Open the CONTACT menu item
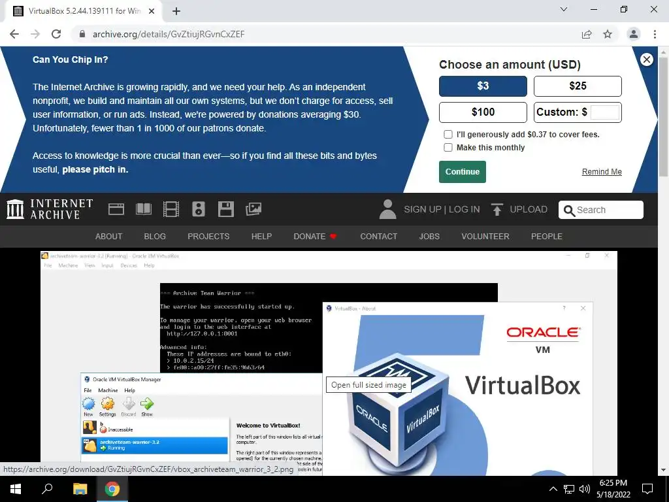This screenshot has width=669, height=502. click(x=378, y=237)
